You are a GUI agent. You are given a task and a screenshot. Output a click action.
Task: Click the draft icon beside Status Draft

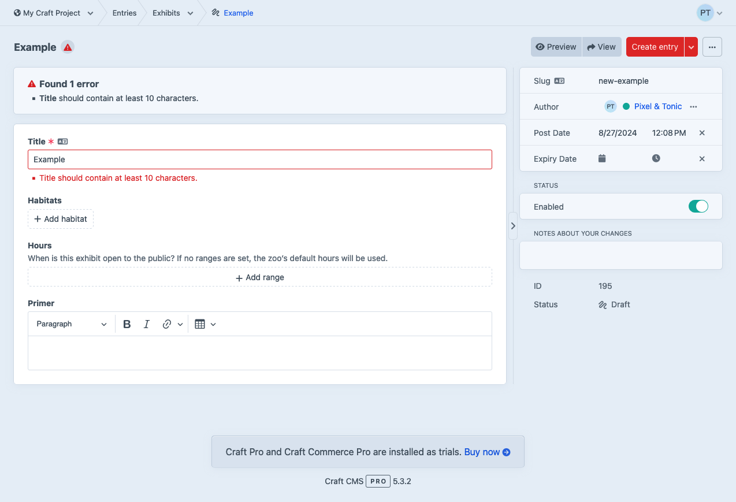[x=603, y=304]
